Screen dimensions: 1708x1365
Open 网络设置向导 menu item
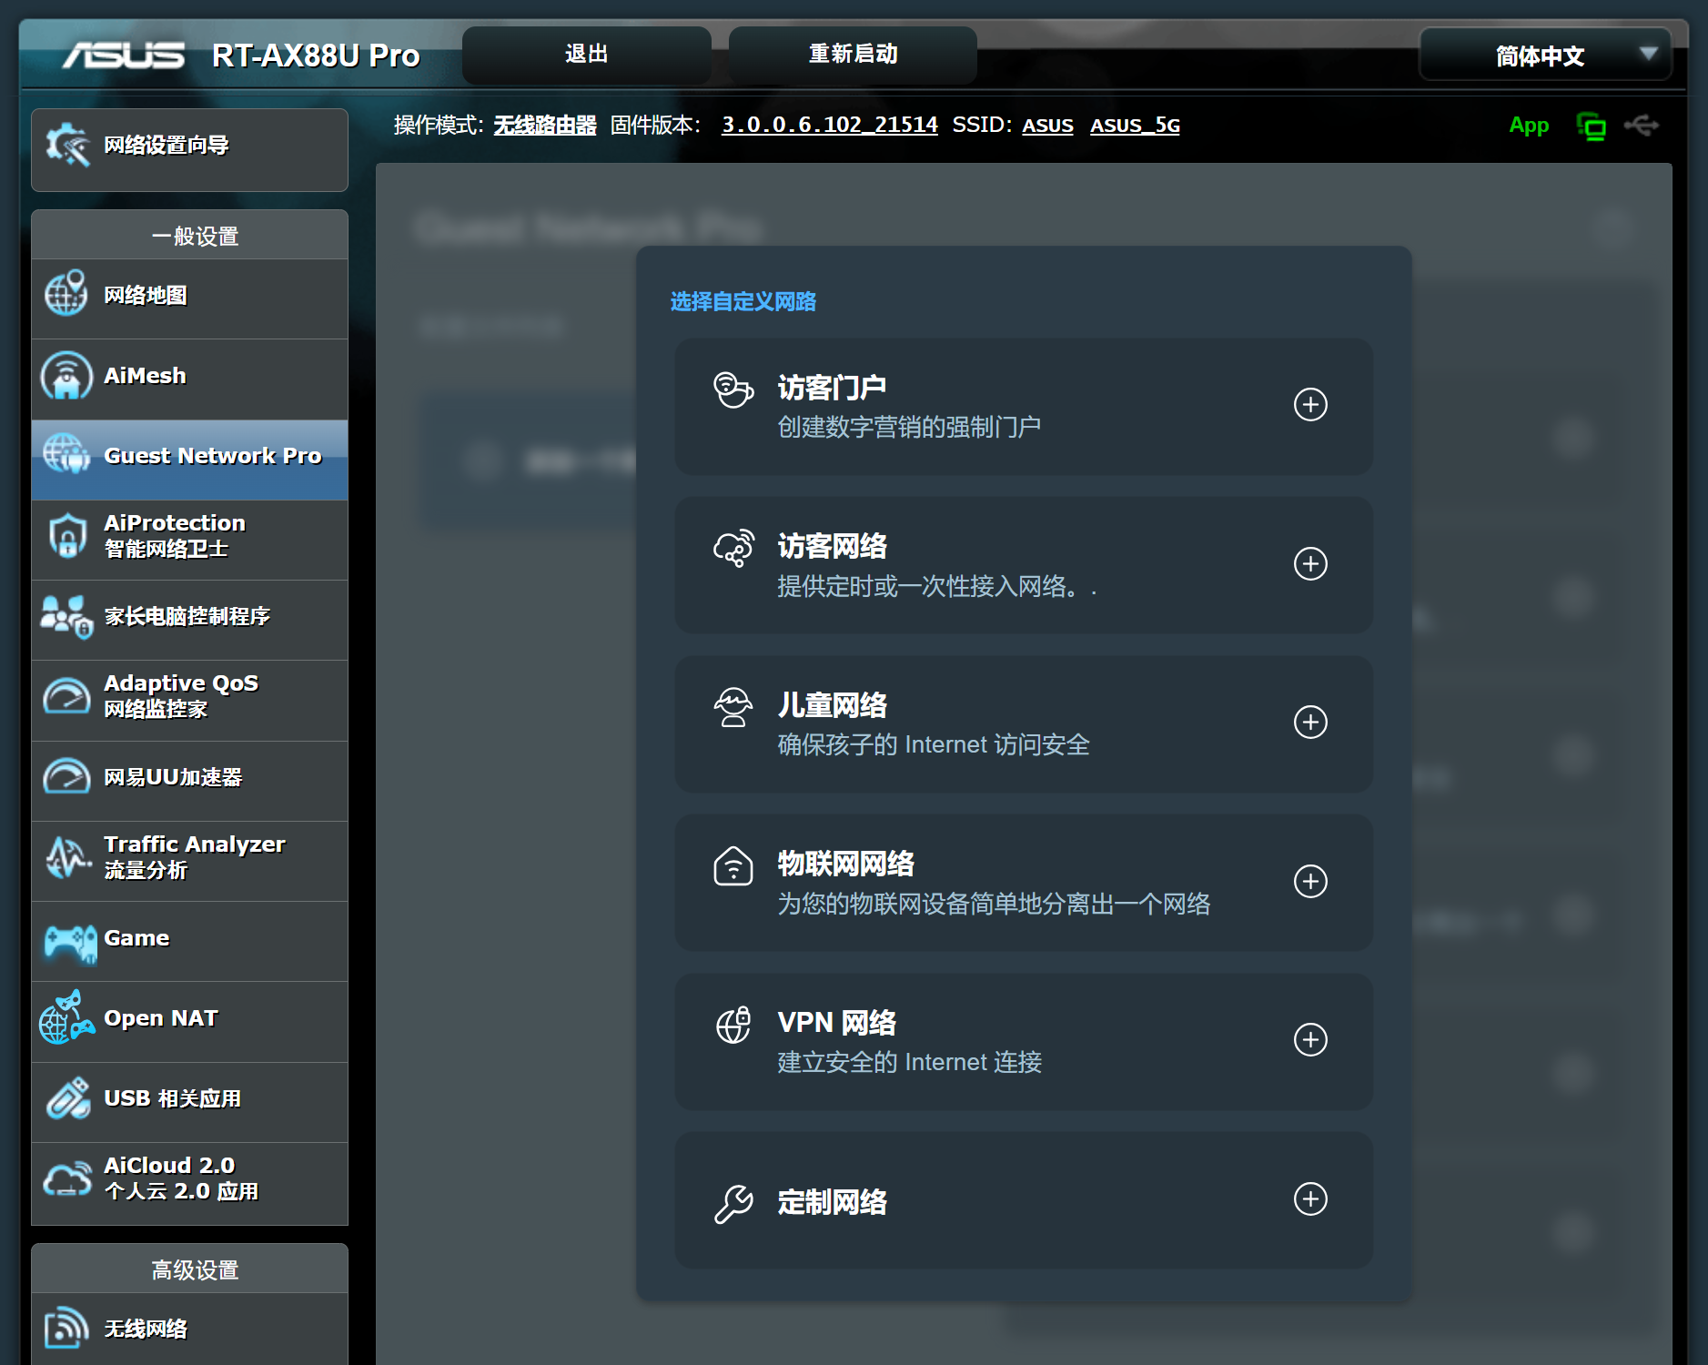pos(189,150)
